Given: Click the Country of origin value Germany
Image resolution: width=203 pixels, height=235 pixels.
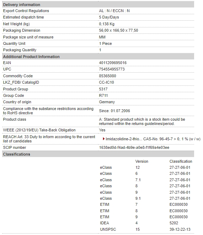Looking at the screenshot, I should point(107,102).
